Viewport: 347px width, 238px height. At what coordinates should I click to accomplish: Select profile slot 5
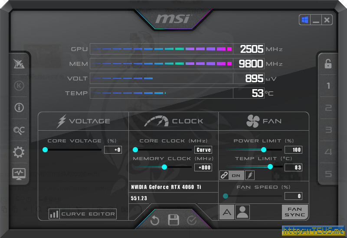[x=328, y=174]
